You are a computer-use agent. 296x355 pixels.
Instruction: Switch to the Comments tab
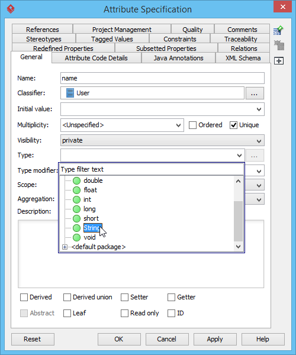click(242, 30)
